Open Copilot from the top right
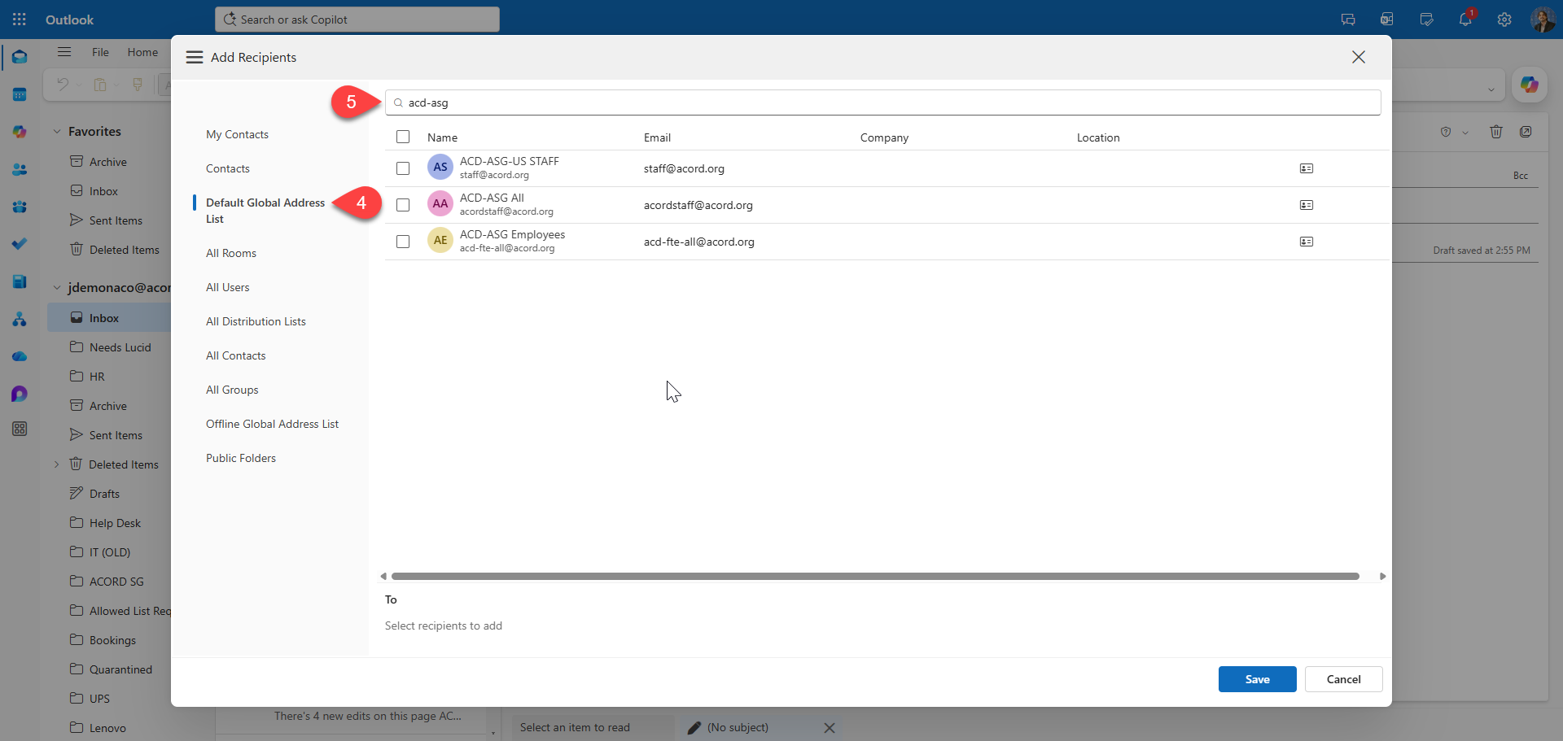 [1529, 85]
